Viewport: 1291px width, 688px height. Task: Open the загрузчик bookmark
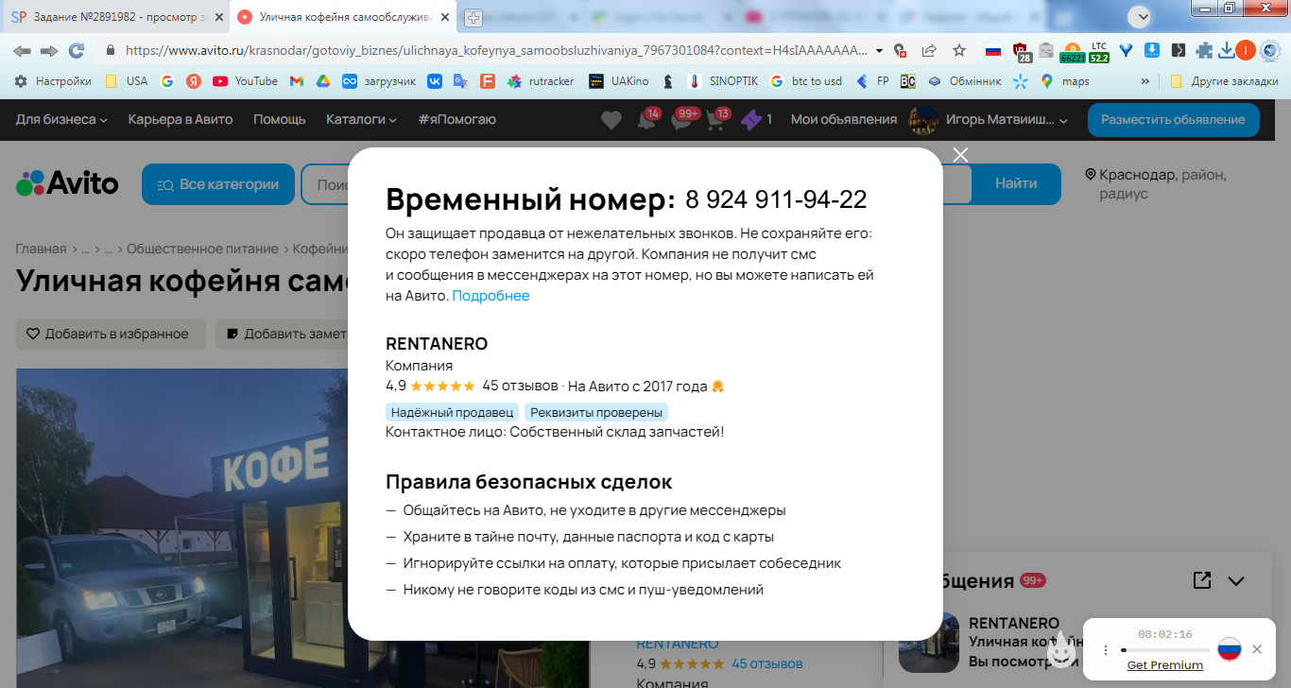[379, 81]
